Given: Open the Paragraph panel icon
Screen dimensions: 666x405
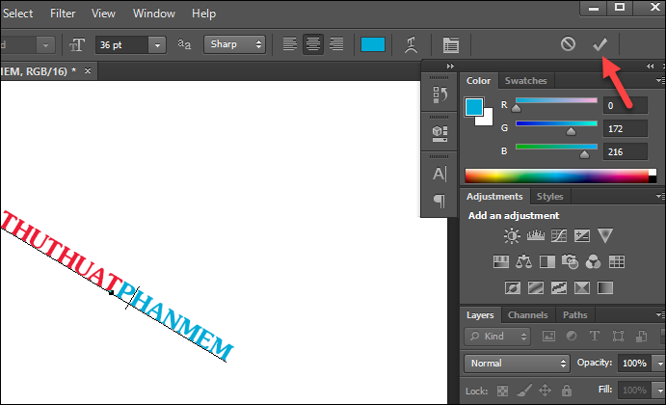Looking at the screenshot, I should coord(440,201).
